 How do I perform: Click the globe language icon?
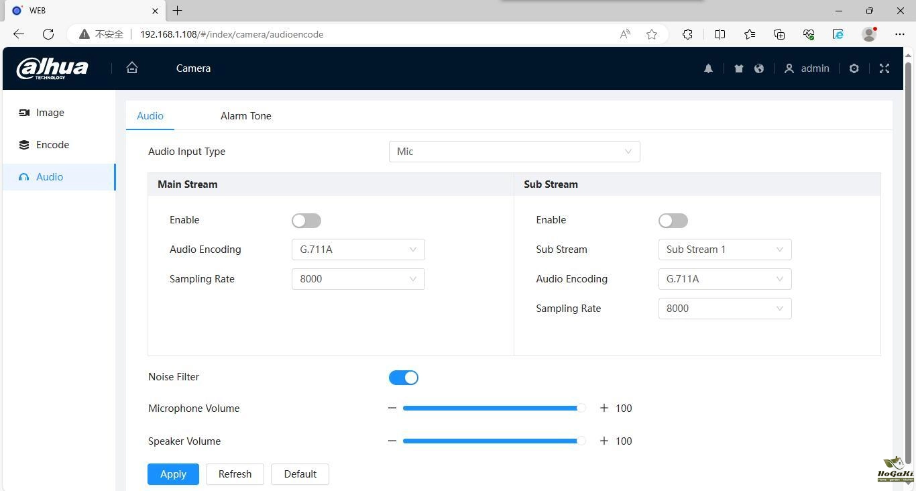point(759,68)
